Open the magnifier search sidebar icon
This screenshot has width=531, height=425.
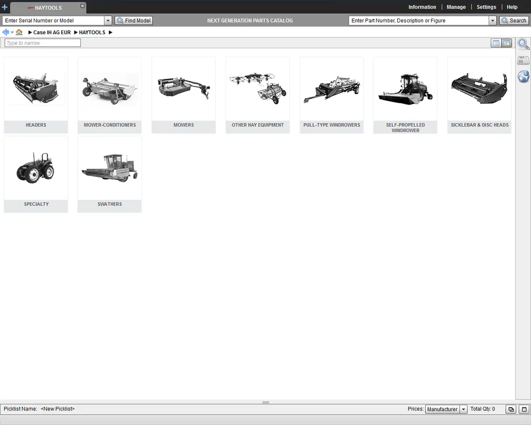pyautogui.click(x=523, y=44)
